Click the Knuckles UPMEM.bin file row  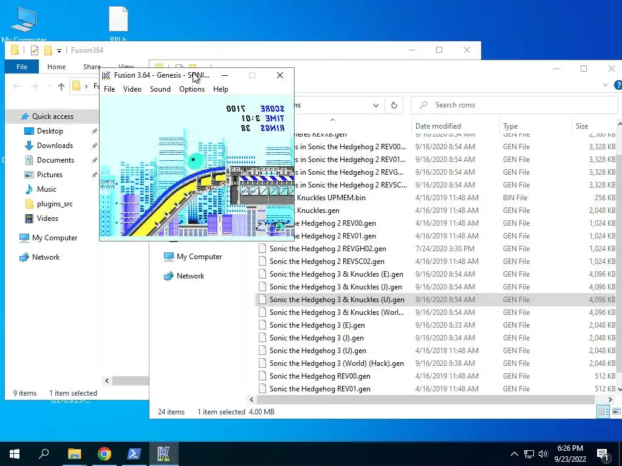tap(456, 198)
